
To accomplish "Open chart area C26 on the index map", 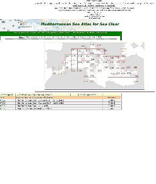I will click(x=80, y=71).
